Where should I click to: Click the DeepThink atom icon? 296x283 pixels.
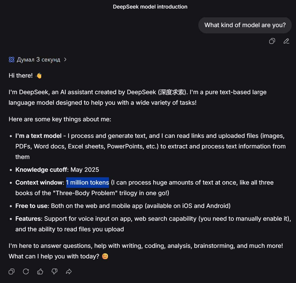coord(12,60)
